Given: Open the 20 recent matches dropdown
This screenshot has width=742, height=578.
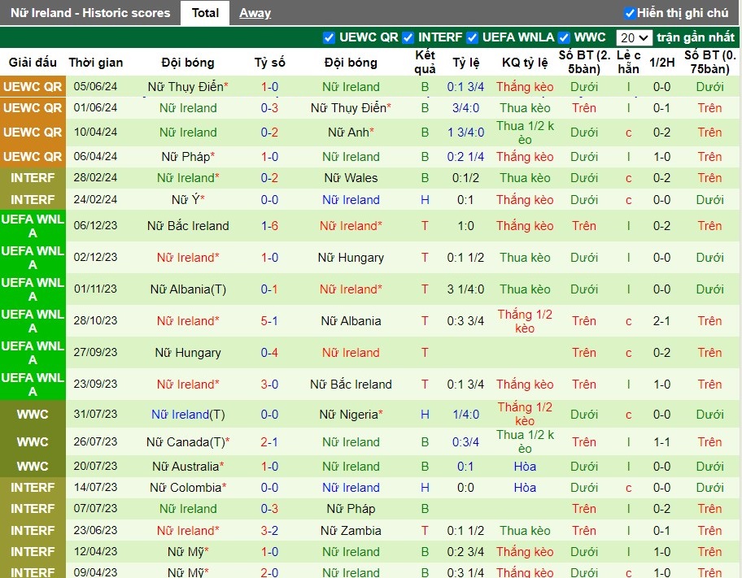Looking at the screenshot, I should pyautogui.click(x=634, y=37).
